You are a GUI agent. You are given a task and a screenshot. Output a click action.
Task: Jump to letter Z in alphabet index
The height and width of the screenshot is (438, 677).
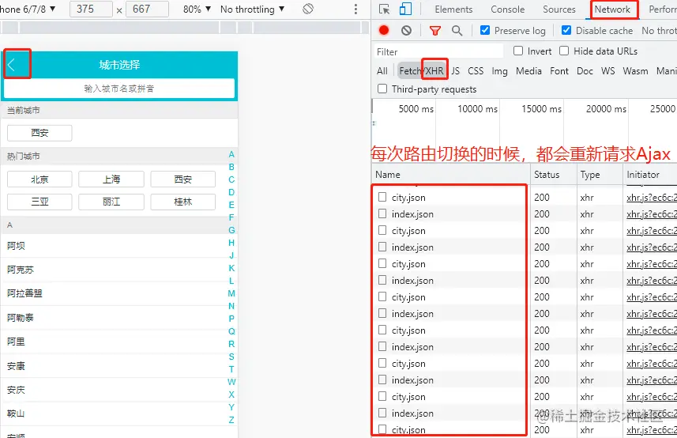click(231, 420)
